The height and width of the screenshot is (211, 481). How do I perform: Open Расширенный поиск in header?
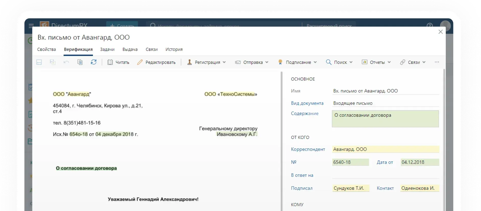pyautogui.click(x=329, y=26)
